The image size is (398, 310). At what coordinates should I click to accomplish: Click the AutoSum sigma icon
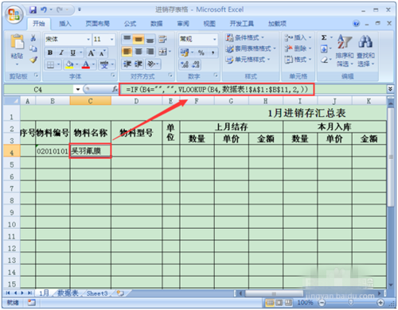click(324, 37)
